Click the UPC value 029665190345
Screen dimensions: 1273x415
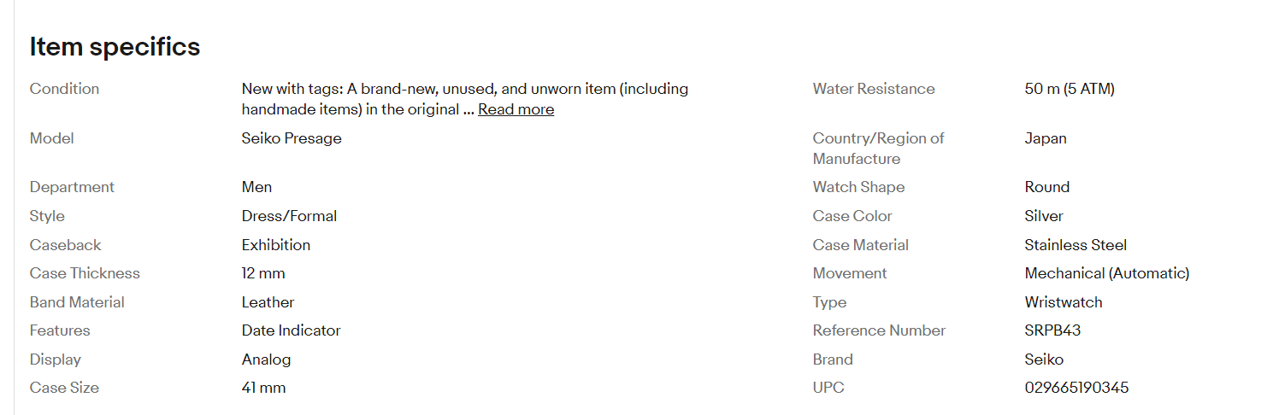(1076, 388)
